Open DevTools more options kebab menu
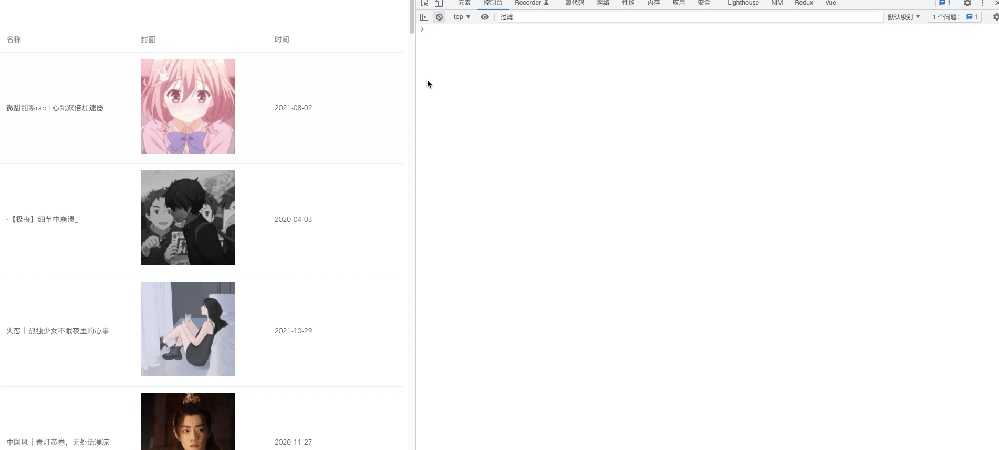999x450 pixels. tap(982, 3)
